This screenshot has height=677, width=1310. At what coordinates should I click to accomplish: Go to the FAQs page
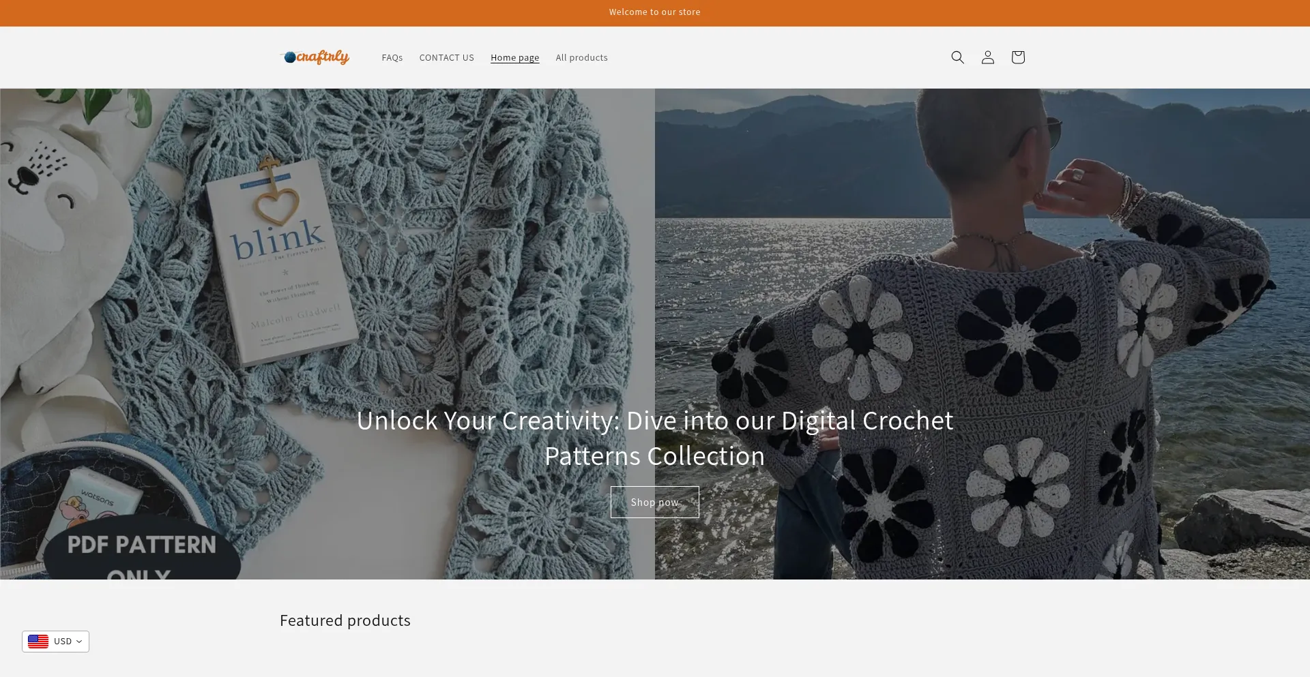tap(392, 58)
